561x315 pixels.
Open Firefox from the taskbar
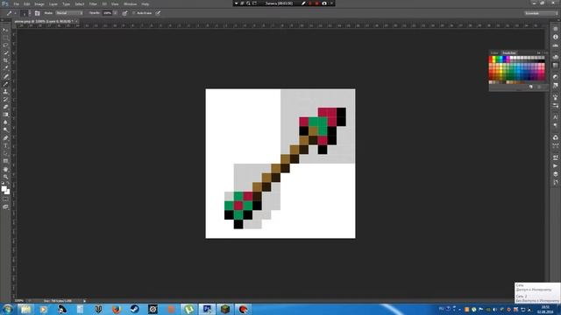point(117,309)
